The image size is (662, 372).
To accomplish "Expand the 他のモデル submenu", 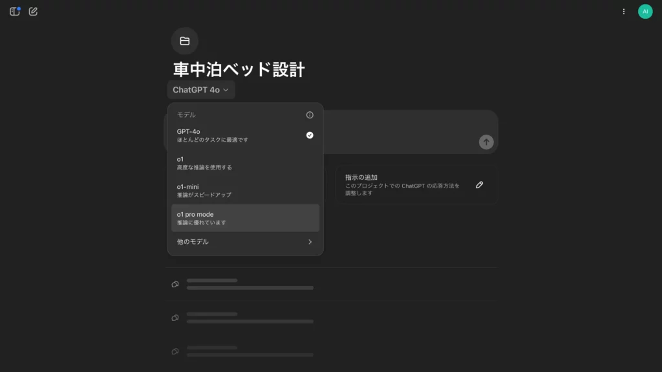I will point(245,242).
